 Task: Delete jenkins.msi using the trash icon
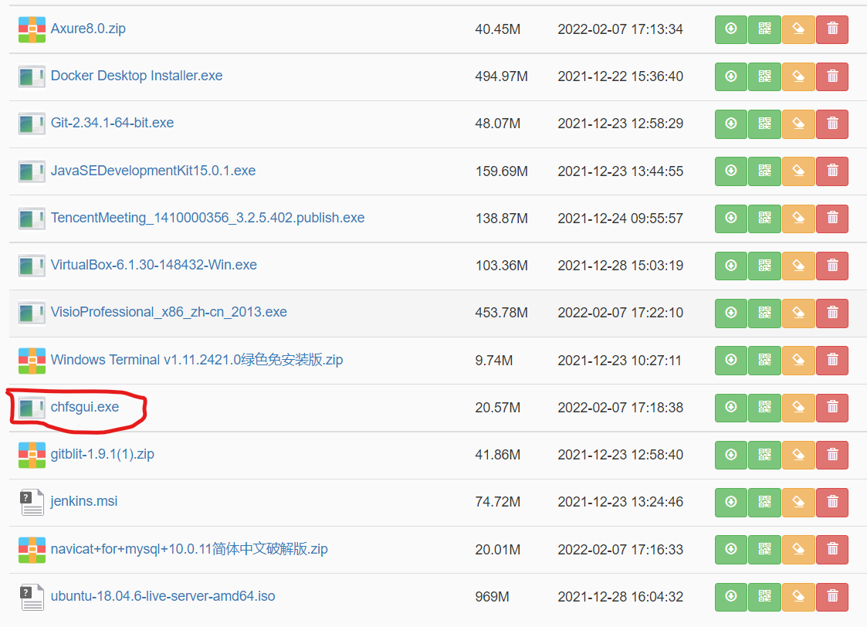pos(832,502)
